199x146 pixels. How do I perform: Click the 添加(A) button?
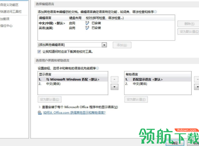click(x=122, y=45)
